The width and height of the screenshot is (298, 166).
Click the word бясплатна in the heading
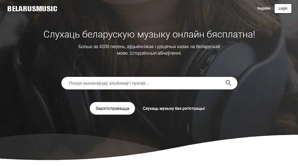tap(233, 35)
